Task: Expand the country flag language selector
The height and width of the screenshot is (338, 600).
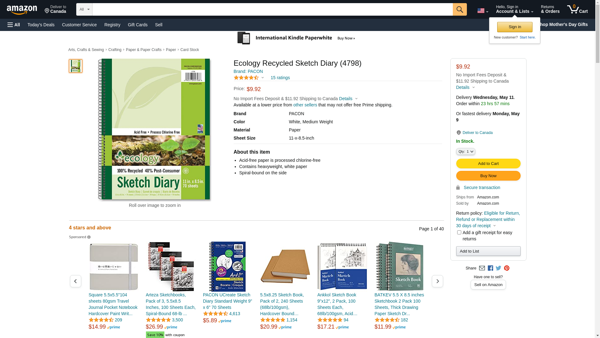Action: tap(482, 11)
